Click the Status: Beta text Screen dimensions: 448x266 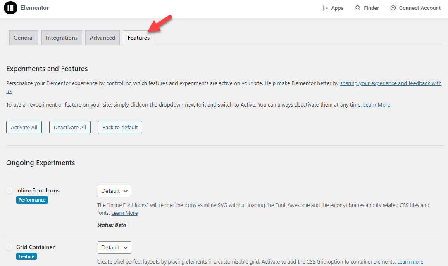coord(112,225)
